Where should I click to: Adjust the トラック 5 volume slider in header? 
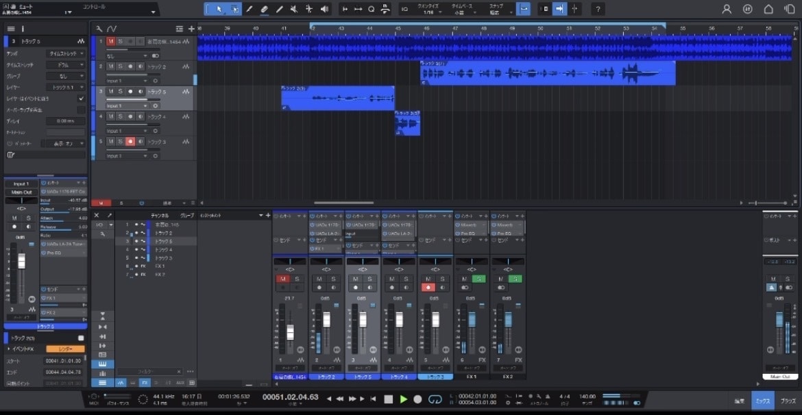pos(133,100)
